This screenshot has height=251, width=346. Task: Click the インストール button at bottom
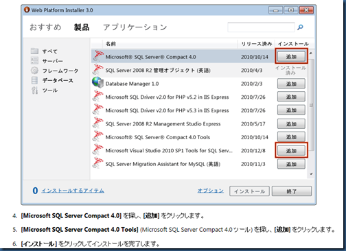(249, 191)
